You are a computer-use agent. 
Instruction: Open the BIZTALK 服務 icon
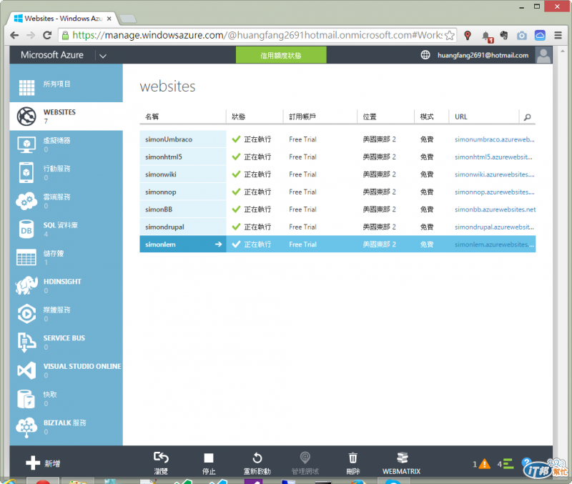[x=26, y=428]
